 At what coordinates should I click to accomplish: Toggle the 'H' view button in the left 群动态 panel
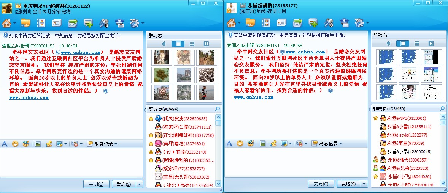206,44
